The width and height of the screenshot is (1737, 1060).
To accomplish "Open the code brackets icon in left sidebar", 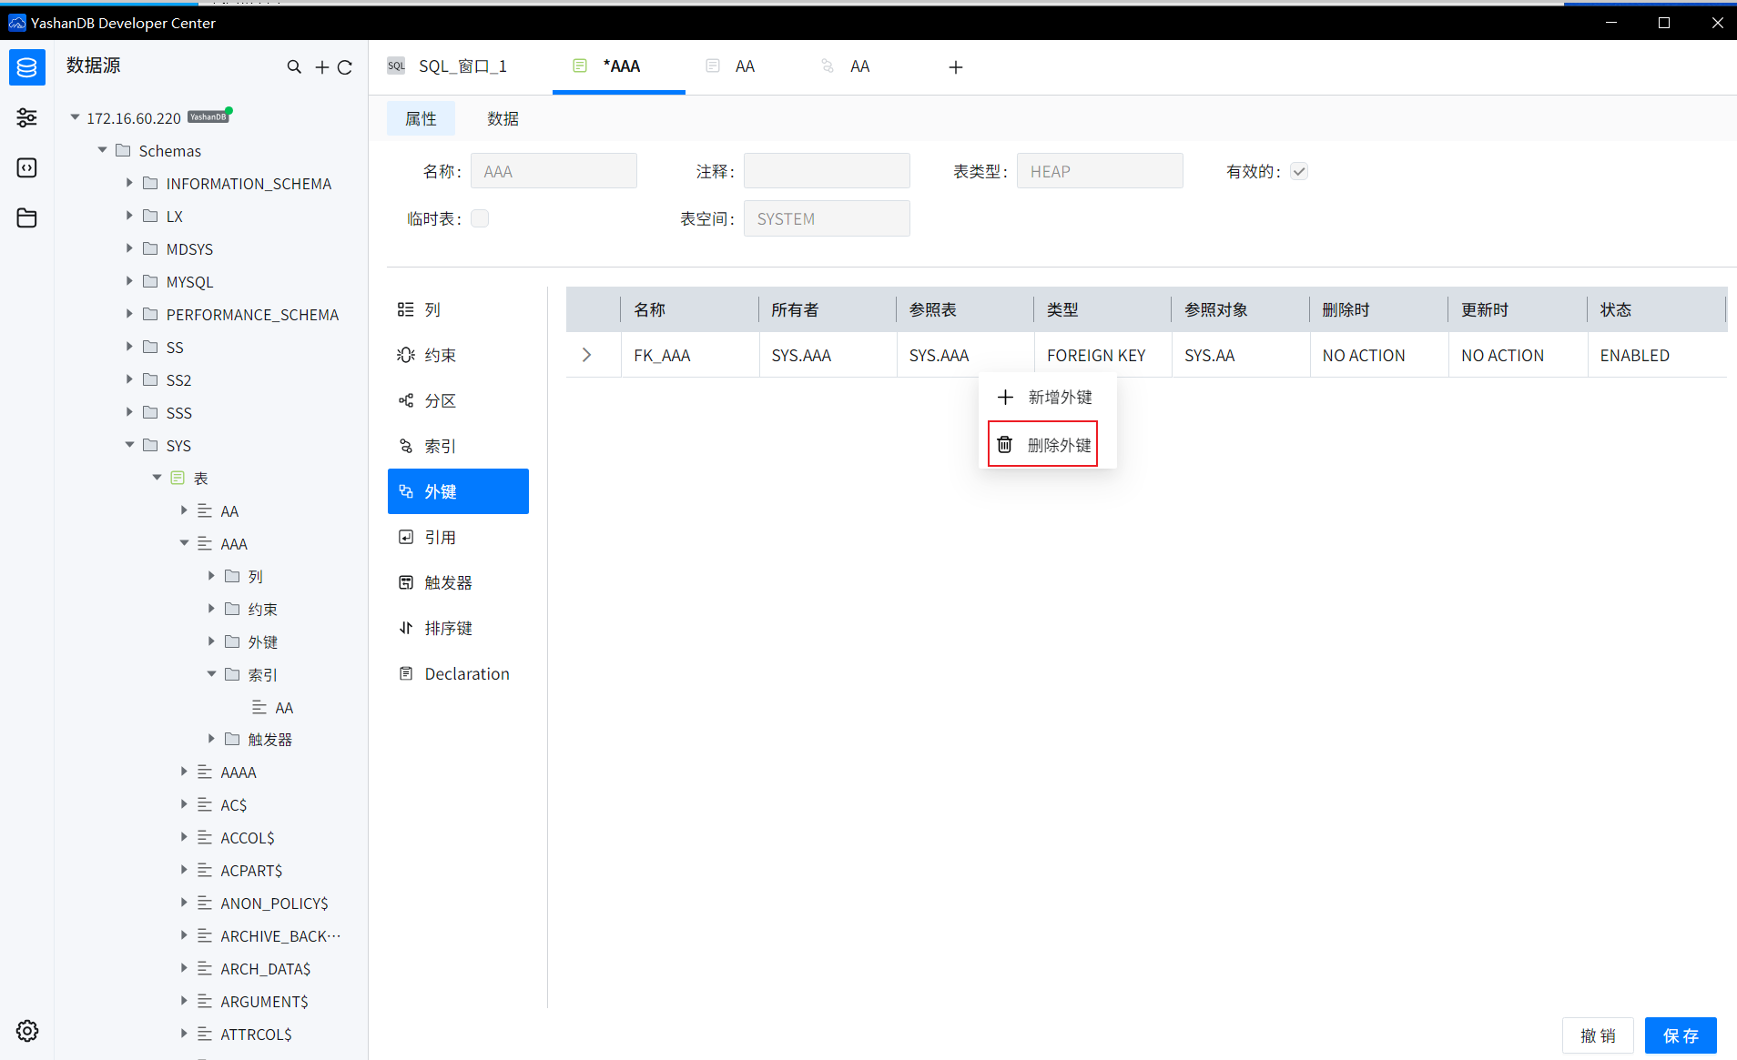I will (x=26, y=168).
